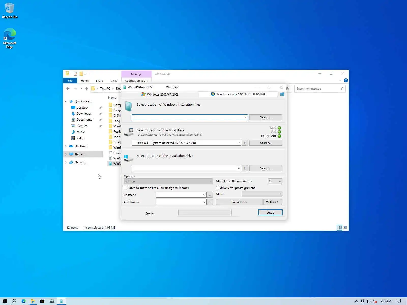This screenshot has height=305, width=407.
Task: Open the Explorer help question mark icon
Action: click(x=346, y=80)
